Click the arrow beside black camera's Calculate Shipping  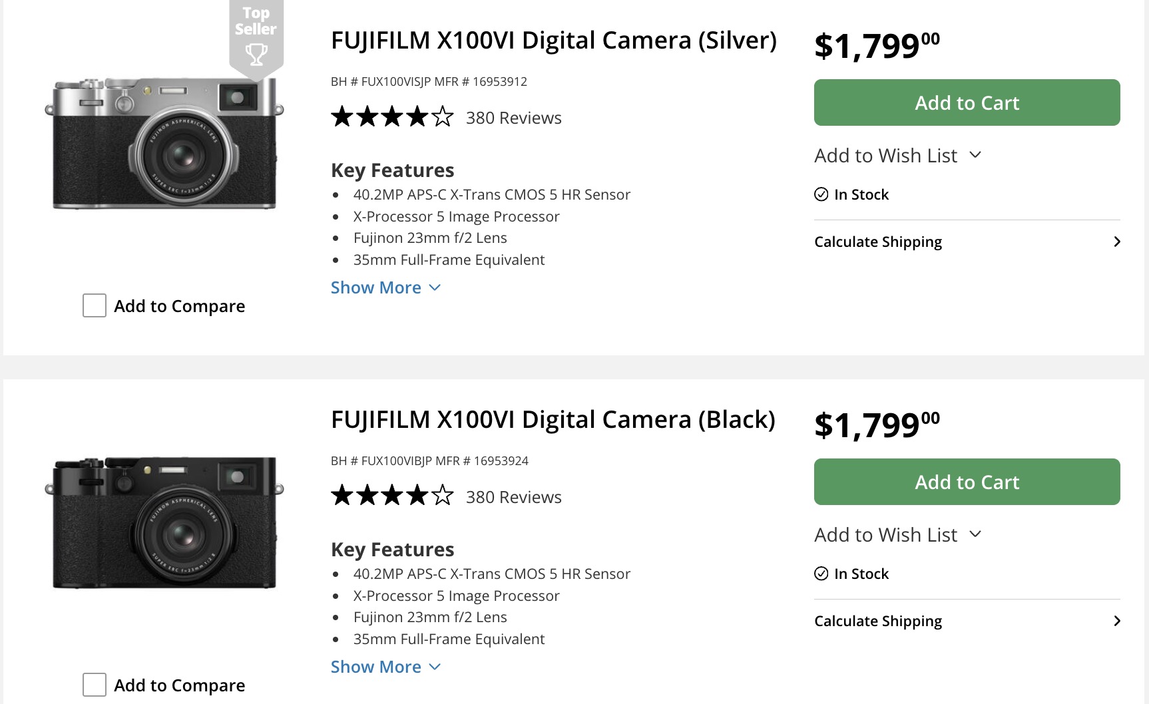1117,621
